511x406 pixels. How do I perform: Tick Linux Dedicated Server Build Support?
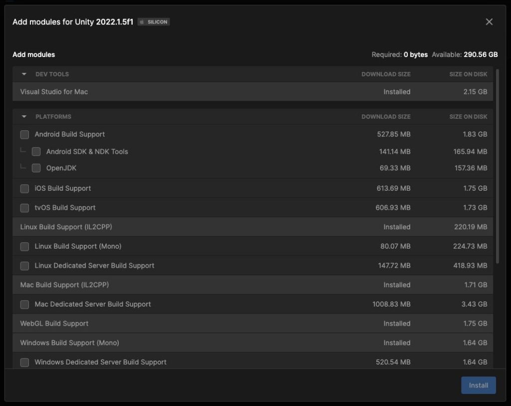click(24, 266)
